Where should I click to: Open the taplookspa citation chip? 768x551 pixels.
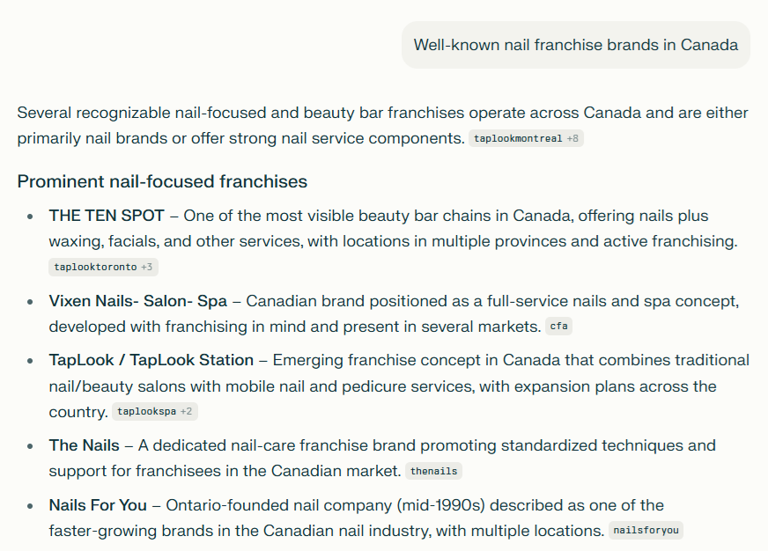[x=146, y=411]
